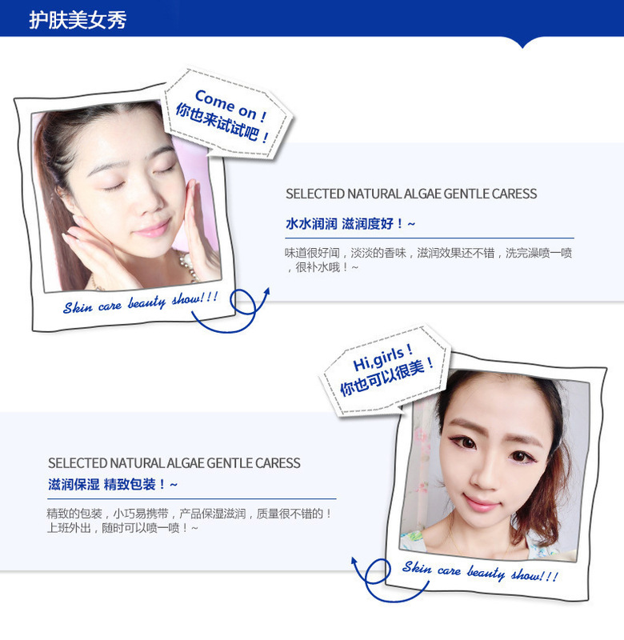
Task: Click the upper "SELECTED NATURAL ALGAE GENTLE CARESS" heading
Action: click(411, 194)
